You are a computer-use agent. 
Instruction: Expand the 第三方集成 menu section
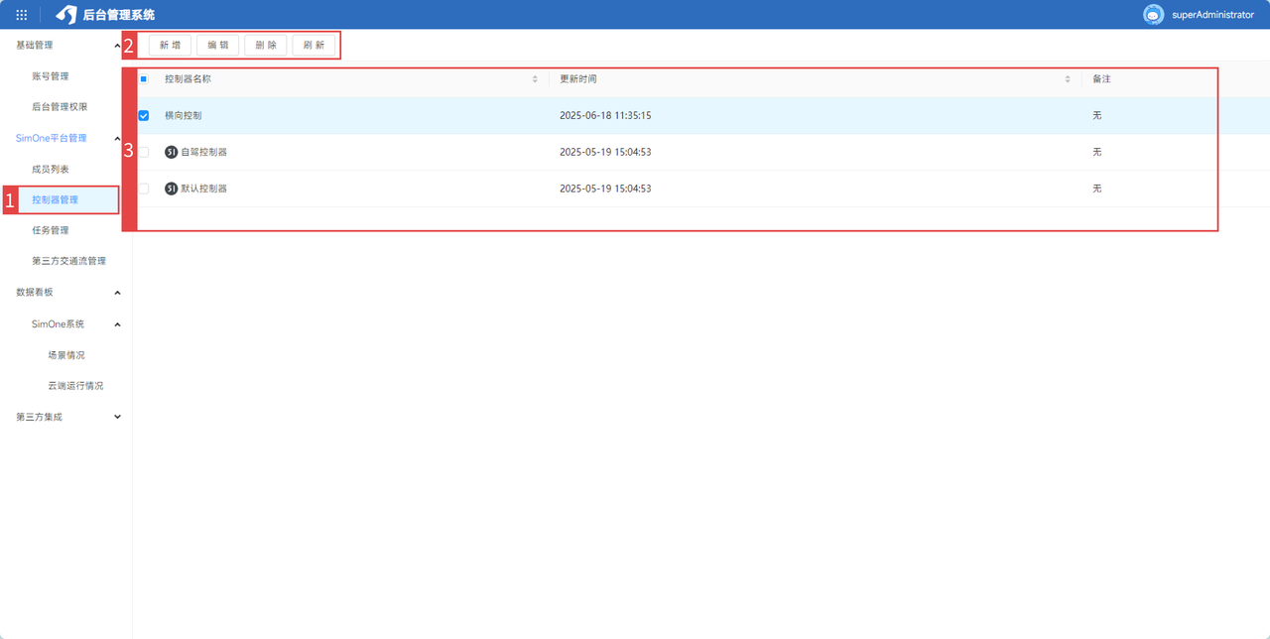tap(118, 417)
